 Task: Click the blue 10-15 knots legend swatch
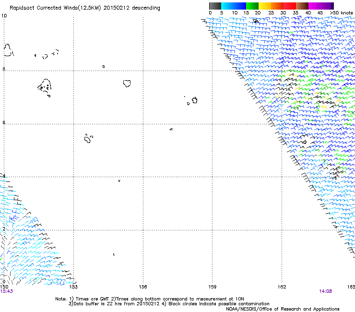coord(240,6)
